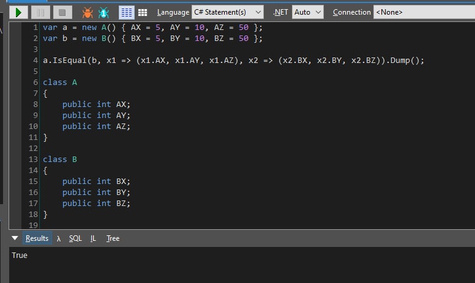Screen dimensions: 475x283
Task: Click line number 13 in the gutter
Action: click(33, 160)
